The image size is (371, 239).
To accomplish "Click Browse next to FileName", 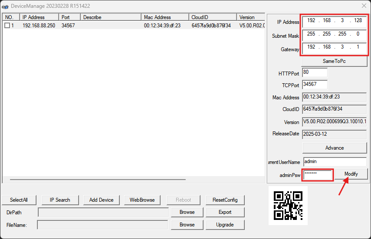I will click(187, 225).
